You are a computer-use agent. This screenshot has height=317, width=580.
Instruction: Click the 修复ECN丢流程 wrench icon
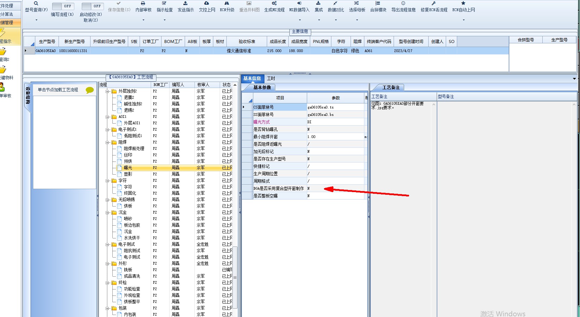click(x=434, y=3)
